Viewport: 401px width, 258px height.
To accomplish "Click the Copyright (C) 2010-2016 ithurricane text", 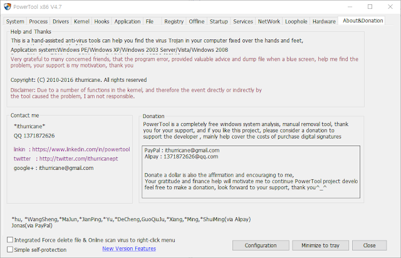I will click(78, 80).
